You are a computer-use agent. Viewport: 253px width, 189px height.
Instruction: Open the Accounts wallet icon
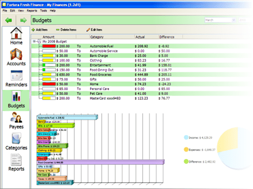click(16, 54)
